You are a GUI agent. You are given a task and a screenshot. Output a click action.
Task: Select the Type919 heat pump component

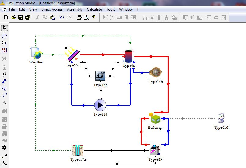(x=155, y=150)
